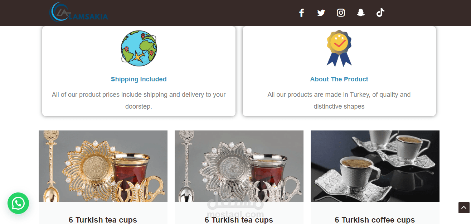Click the Shipping Included heading

(x=139, y=79)
